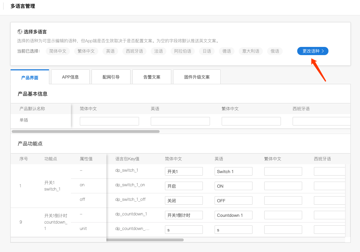Select the 繁体中文 language tag
This screenshot has width=360, height=252.
point(86,51)
